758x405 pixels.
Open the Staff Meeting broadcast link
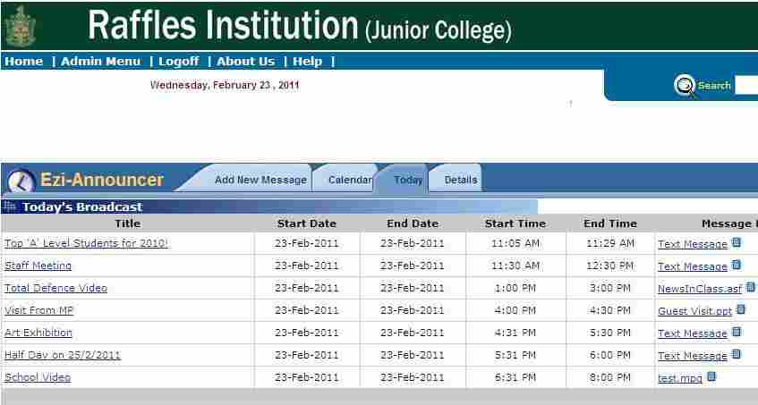(x=38, y=266)
